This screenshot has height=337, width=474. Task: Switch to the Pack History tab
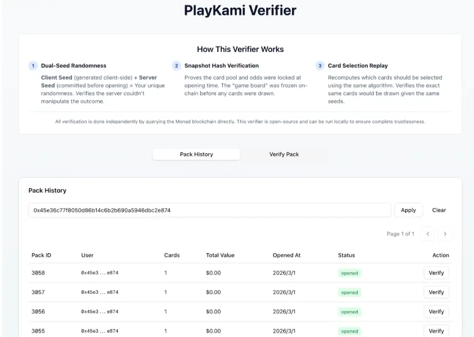tap(196, 154)
